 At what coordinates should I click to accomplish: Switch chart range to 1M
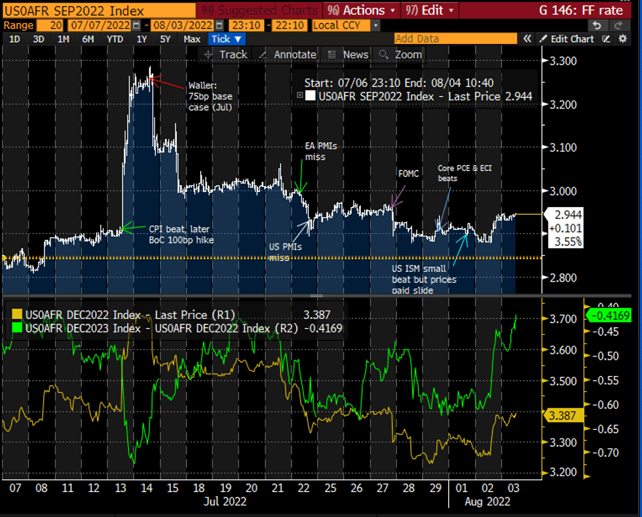(x=64, y=39)
